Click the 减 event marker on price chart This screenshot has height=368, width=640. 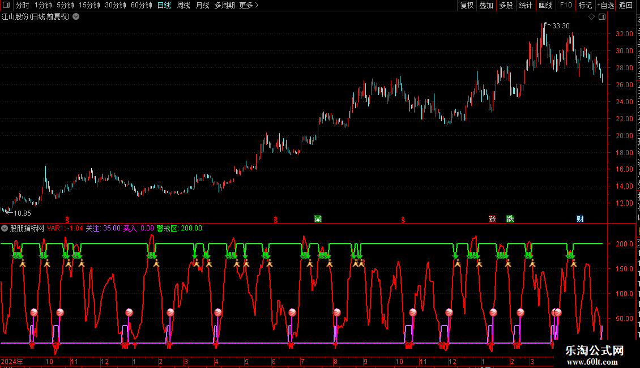318,219
